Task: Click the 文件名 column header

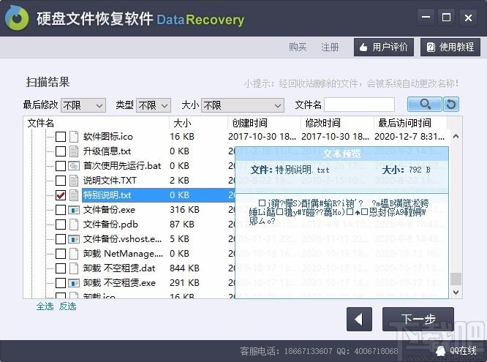Action: pos(97,123)
